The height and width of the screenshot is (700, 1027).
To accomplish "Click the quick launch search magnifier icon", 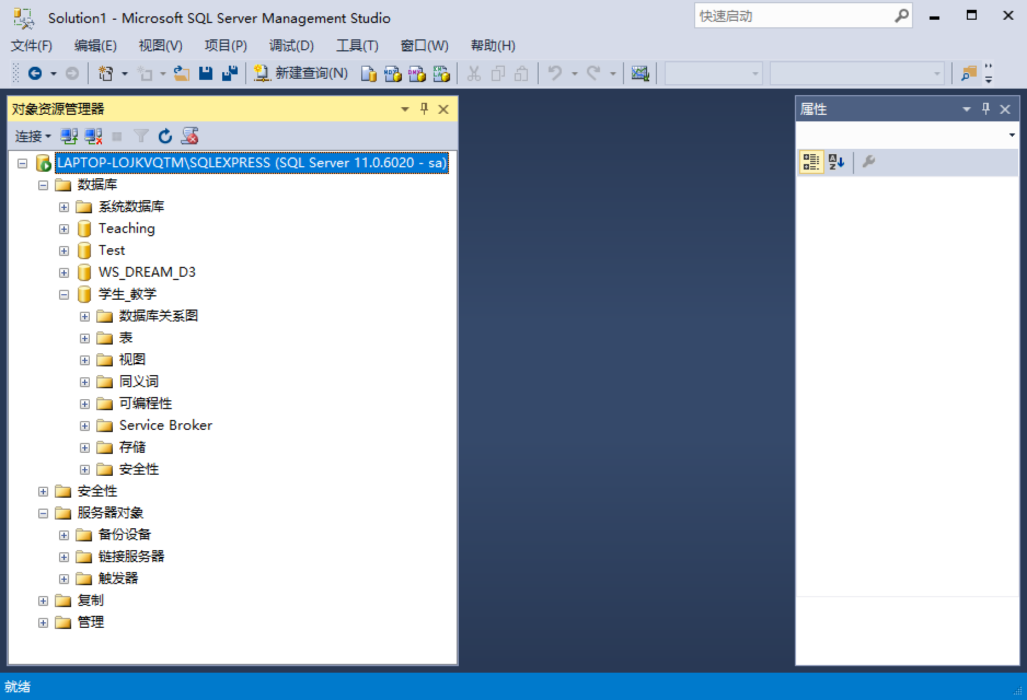I will tap(901, 16).
